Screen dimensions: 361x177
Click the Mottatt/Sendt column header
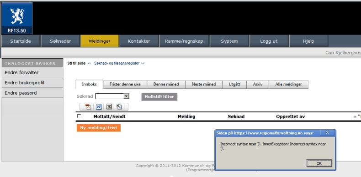click(109, 116)
